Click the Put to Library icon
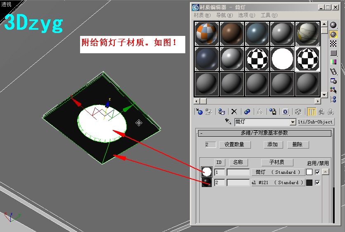 [273, 111]
